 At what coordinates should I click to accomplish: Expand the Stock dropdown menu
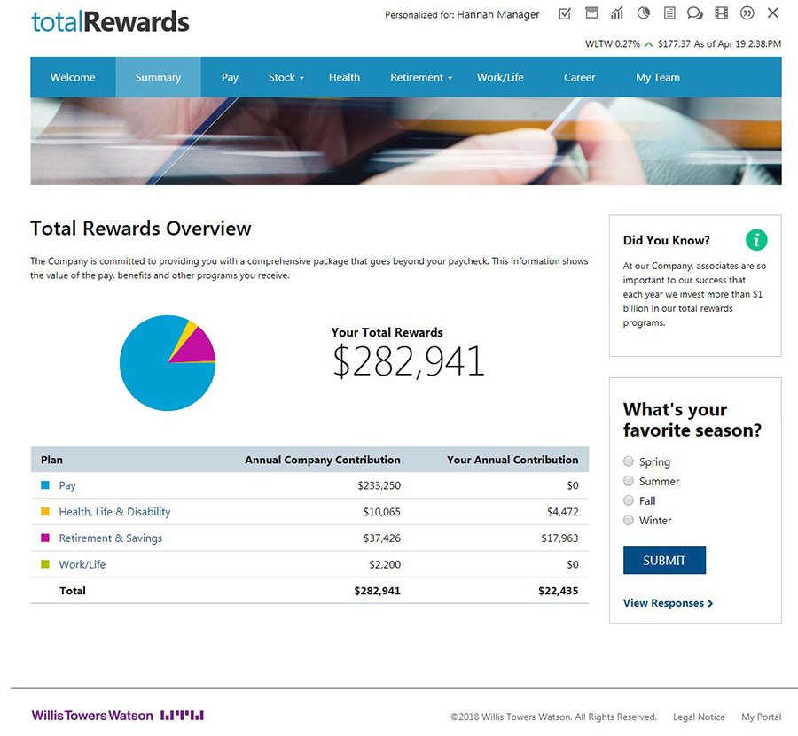[286, 77]
